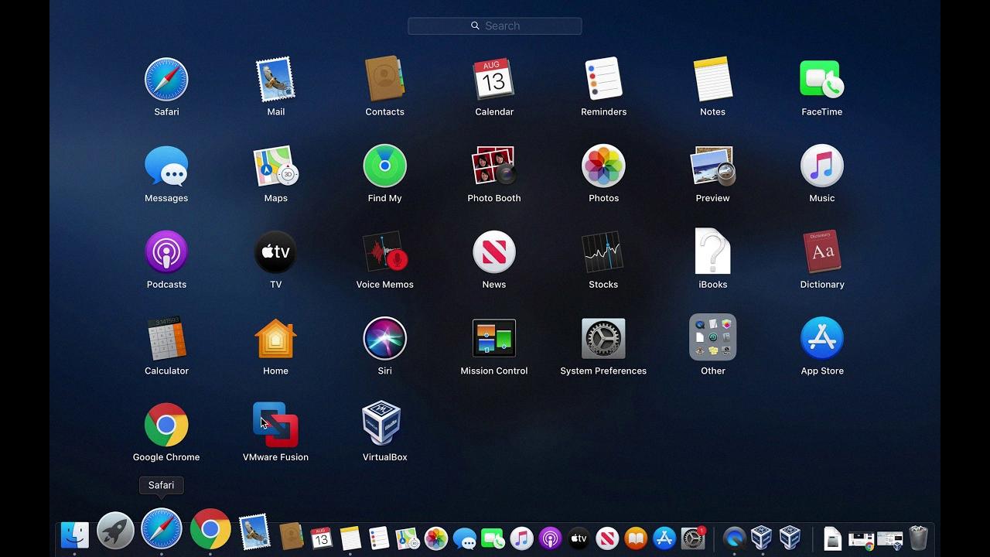Open Safari from the Launchpad grid
Viewport: 990px width, 557px height.
pos(166,80)
